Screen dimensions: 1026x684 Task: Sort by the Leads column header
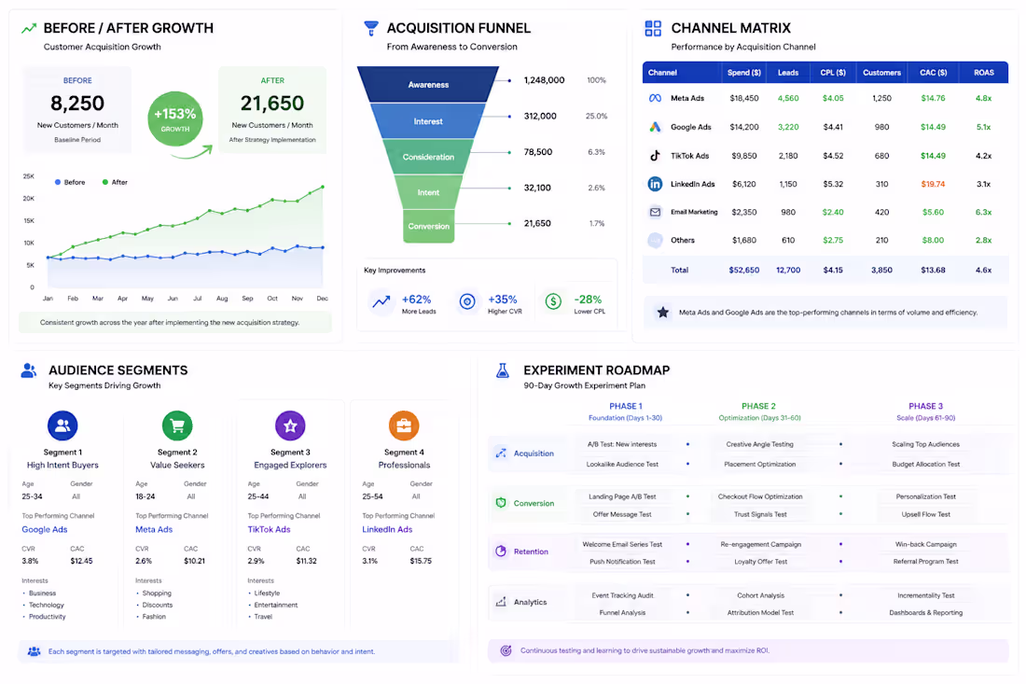[788, 73]
